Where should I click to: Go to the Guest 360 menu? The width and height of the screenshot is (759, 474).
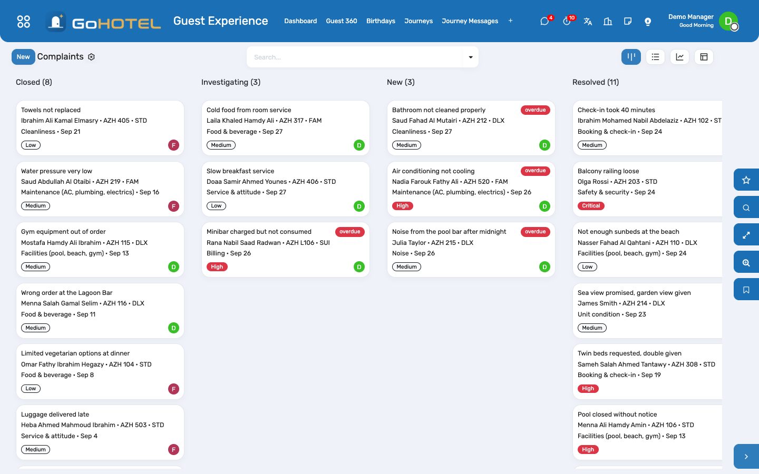pos(342,21)
